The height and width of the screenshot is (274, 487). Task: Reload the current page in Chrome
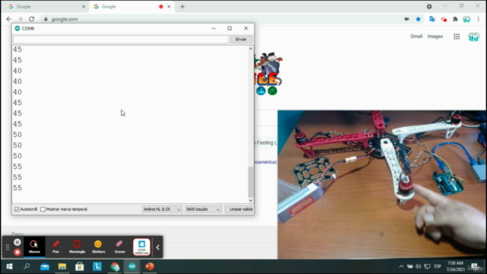pos(32,19)
